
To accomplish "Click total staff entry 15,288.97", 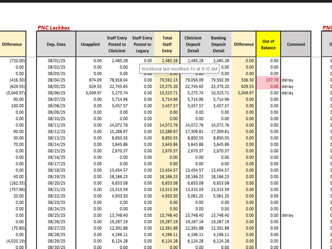I will click(x=169, y=131).
